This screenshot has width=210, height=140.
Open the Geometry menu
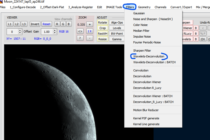tap(144, 7)
